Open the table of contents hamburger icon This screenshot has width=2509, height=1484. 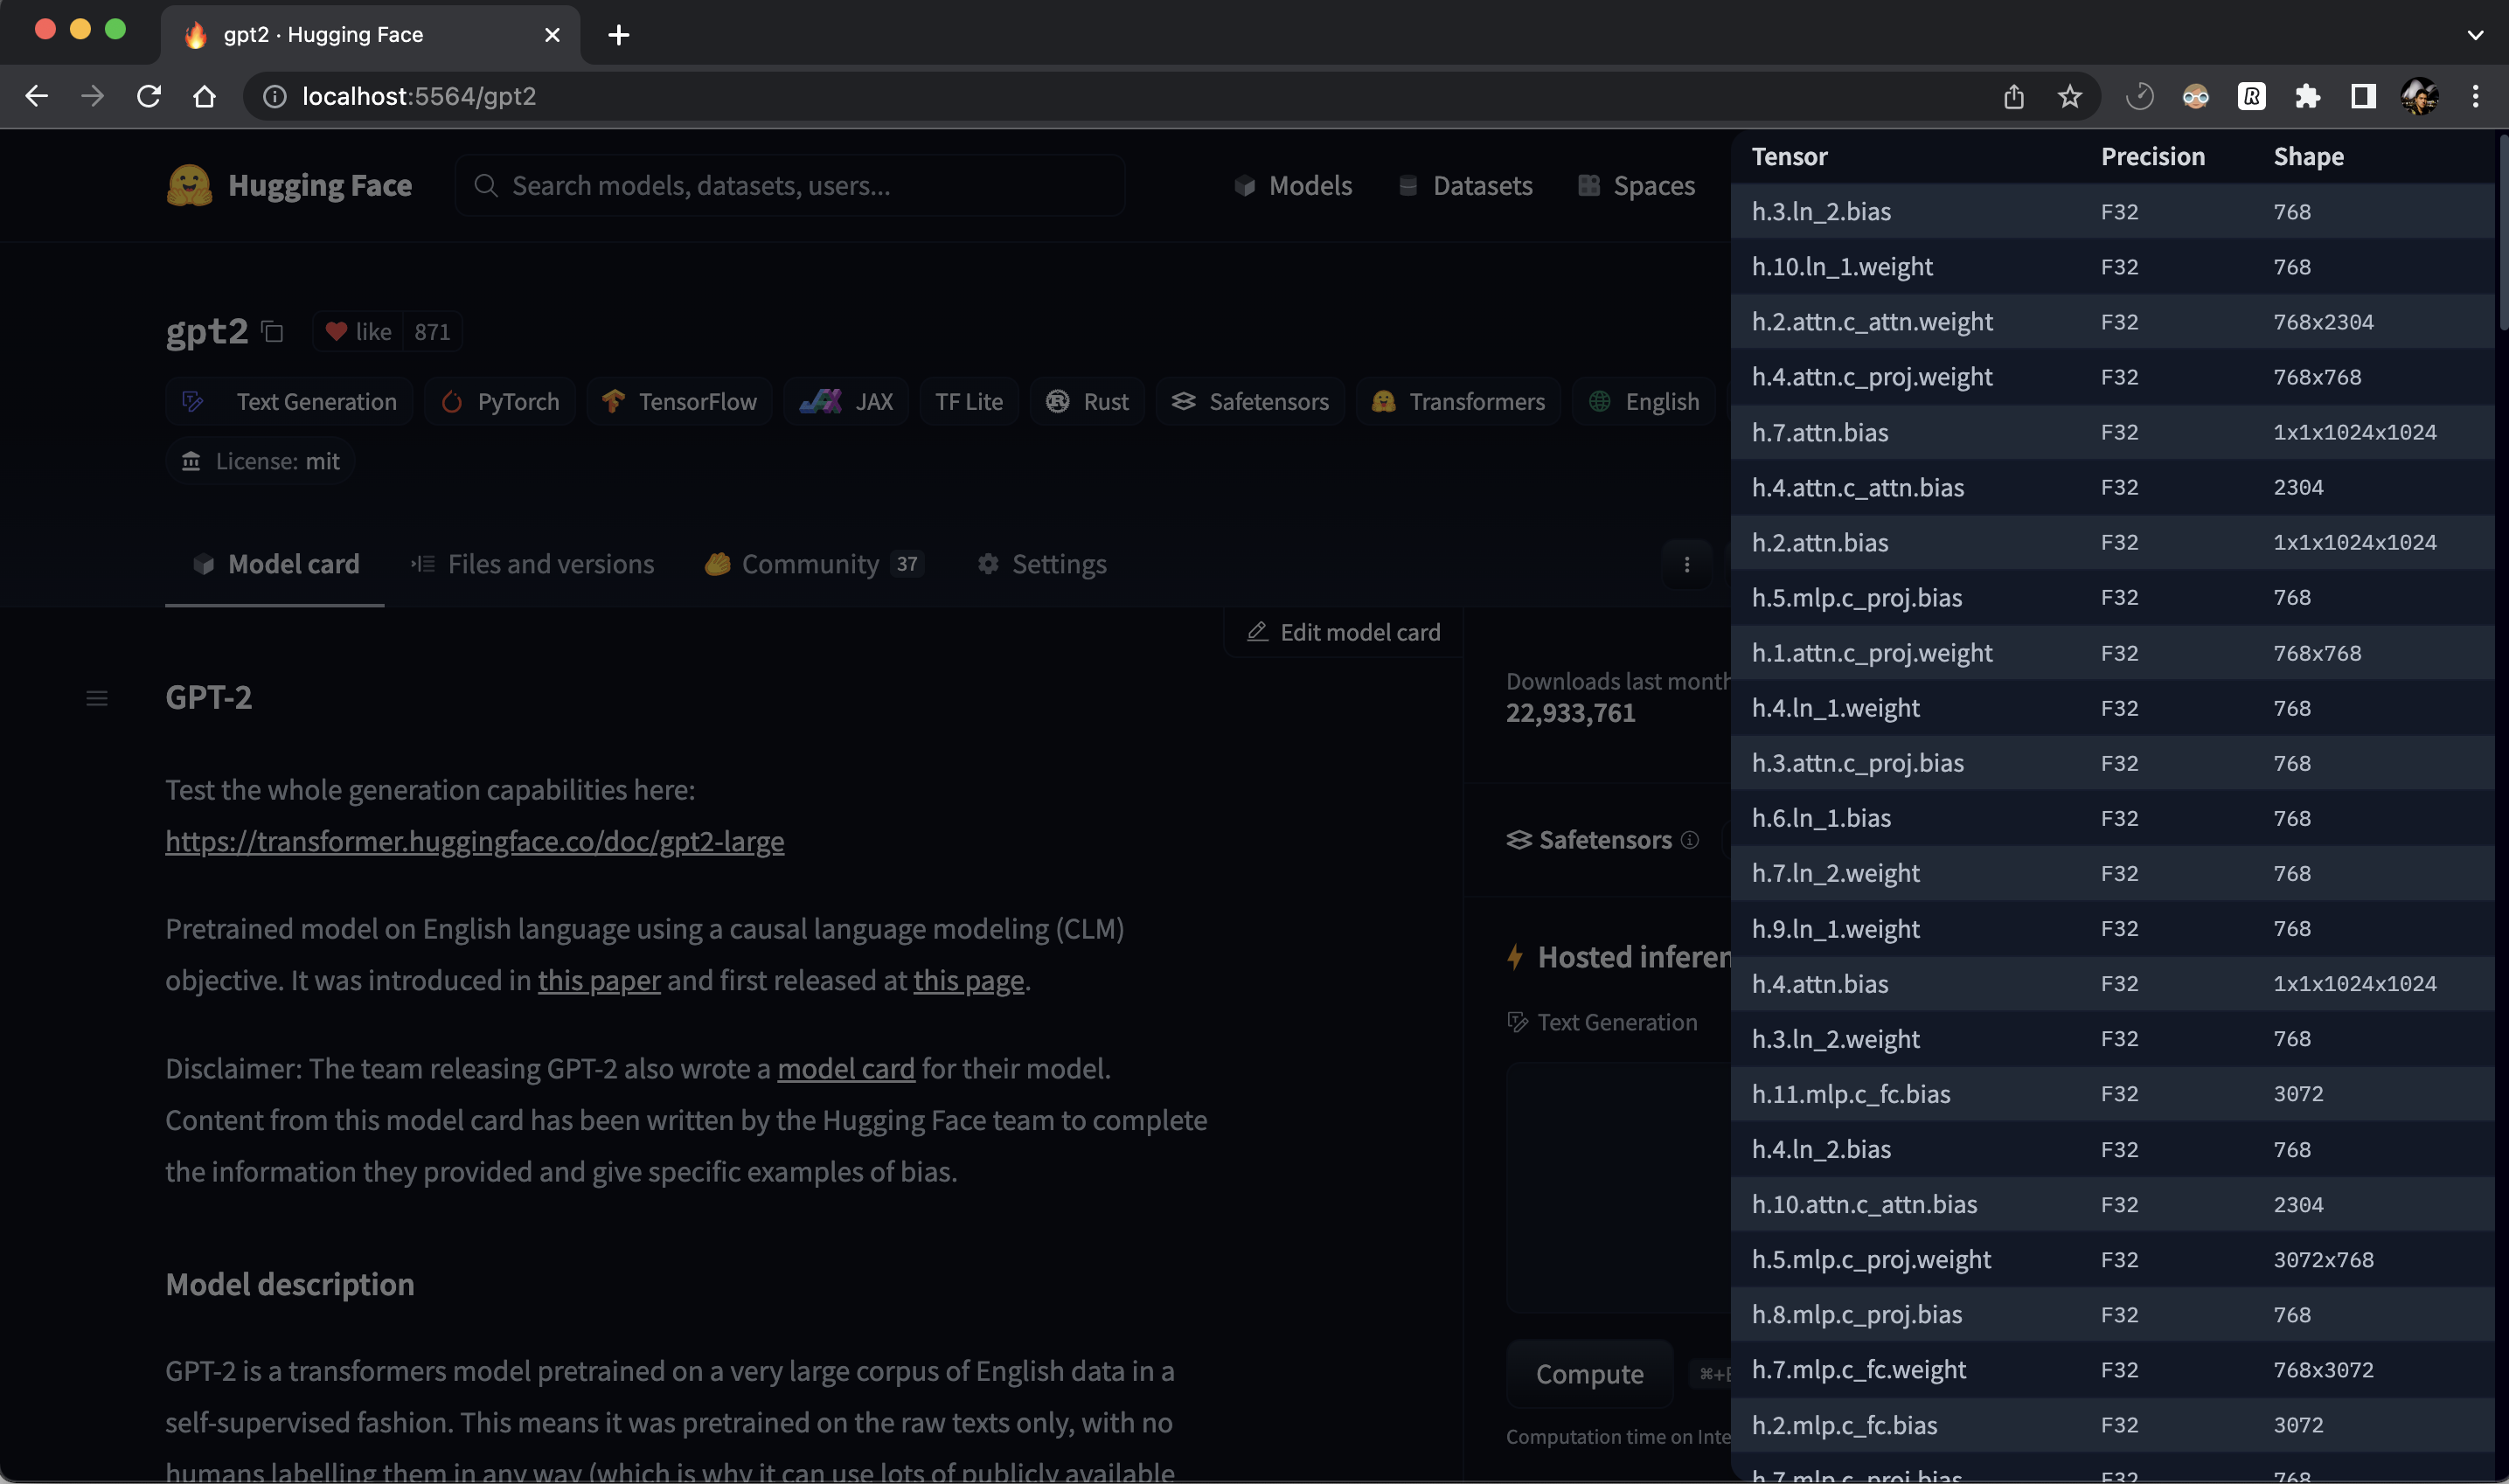pyautogui.click(x=97, y=698)
